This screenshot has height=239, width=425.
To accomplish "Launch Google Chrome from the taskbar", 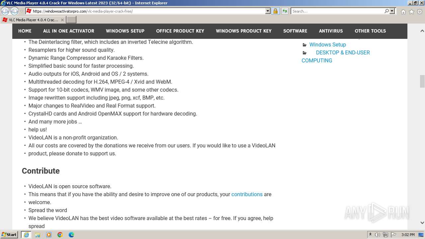I will click(x=60, y=235).
